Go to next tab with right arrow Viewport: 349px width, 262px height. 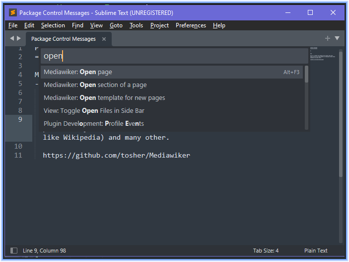(x=19, y=38)
